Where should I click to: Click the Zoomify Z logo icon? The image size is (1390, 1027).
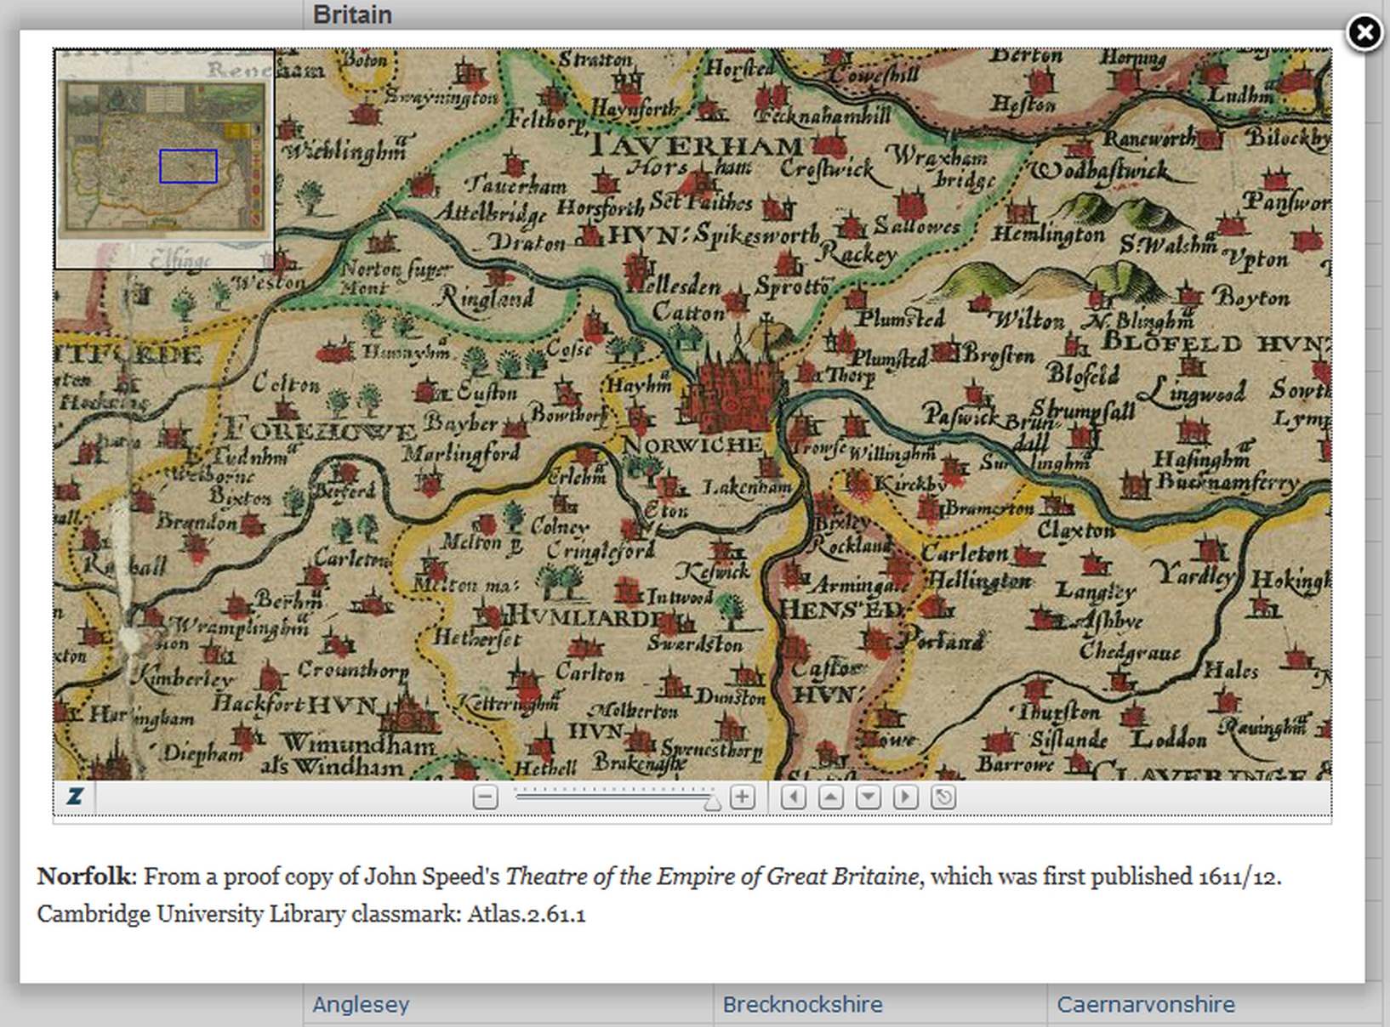(75, 797)
